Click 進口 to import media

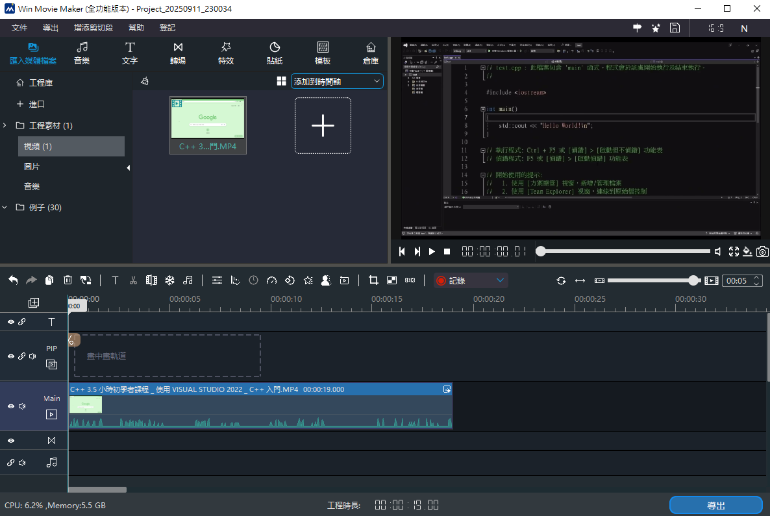click(36, 104)
